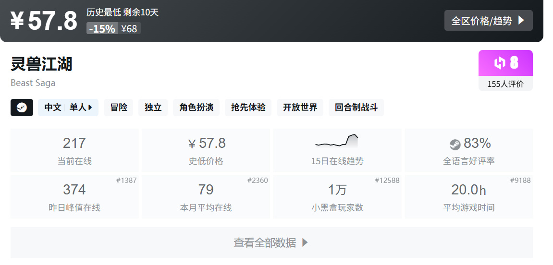Click the original price ¥68 label
The height and width of the screenshot is (265, 553).
click(x=129, y=28)
